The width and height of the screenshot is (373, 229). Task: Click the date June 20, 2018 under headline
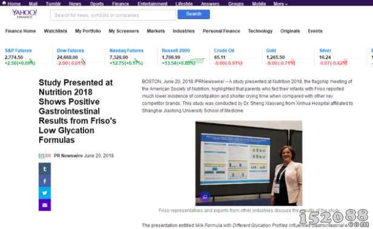99,156
